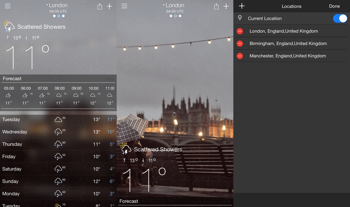The height and width of the screenshot is (207, 350).
Task: Tap the plus icon in the Locations header
Action: (241, 6)
